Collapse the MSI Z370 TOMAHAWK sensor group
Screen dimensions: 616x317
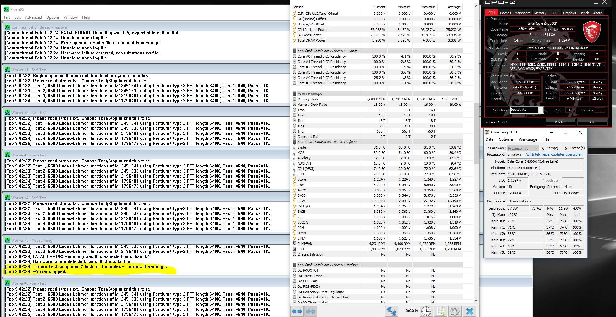pos(294,142)
